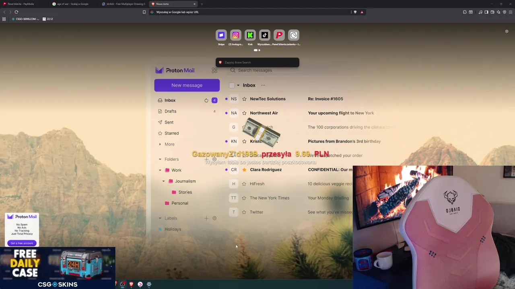
Task: Collapse the Labels section
Action: 160,218
